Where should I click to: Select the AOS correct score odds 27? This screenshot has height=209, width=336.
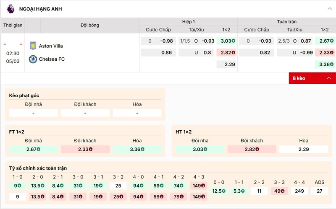[x=320, y=191]
